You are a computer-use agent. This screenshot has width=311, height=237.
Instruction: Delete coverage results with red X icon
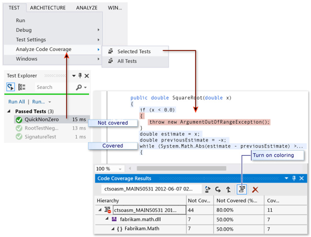pos(255,189)
